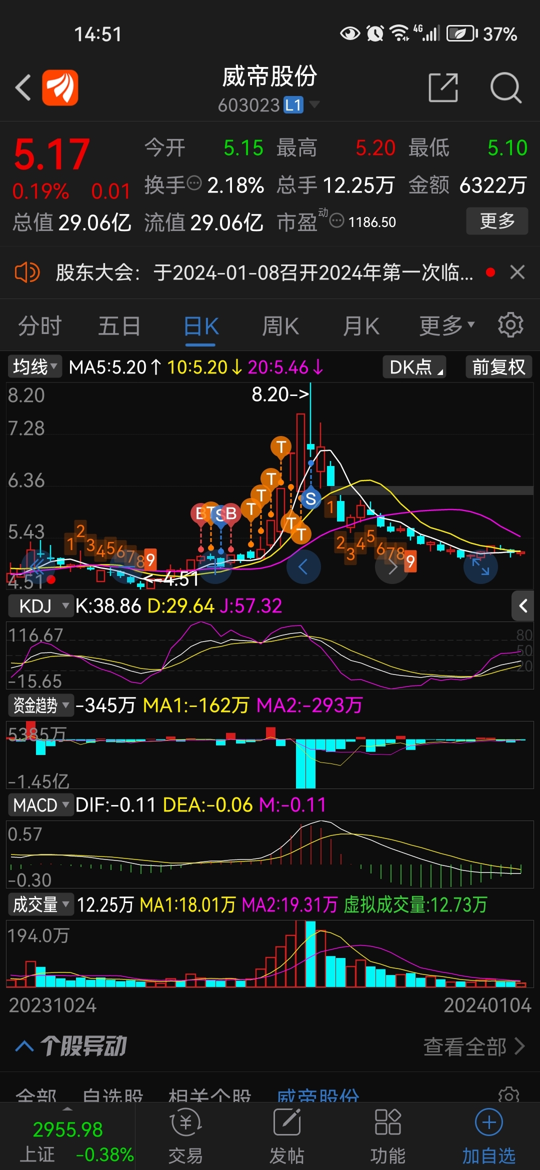Viewport: 540px width, 1170px height.
Task: Tap the info icon beside 市盈
Action: coord(337,220)
